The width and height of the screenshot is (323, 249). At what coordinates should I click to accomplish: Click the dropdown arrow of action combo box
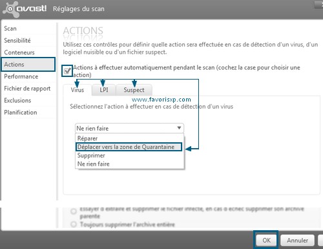pos(179,128)
